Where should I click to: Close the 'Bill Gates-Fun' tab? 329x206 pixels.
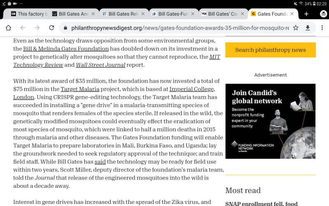(x=192, y=14)
